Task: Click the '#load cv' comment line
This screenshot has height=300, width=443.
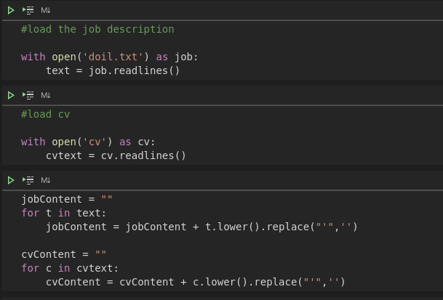Action: [x=46, y=115]
